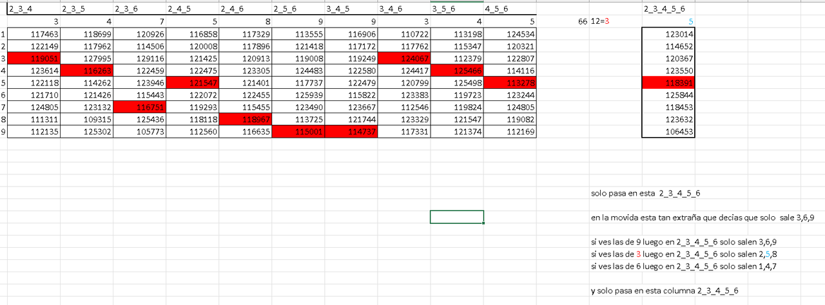
Task: Select the 2_5_6 column header cell
Action: click(x=298, y=9)
